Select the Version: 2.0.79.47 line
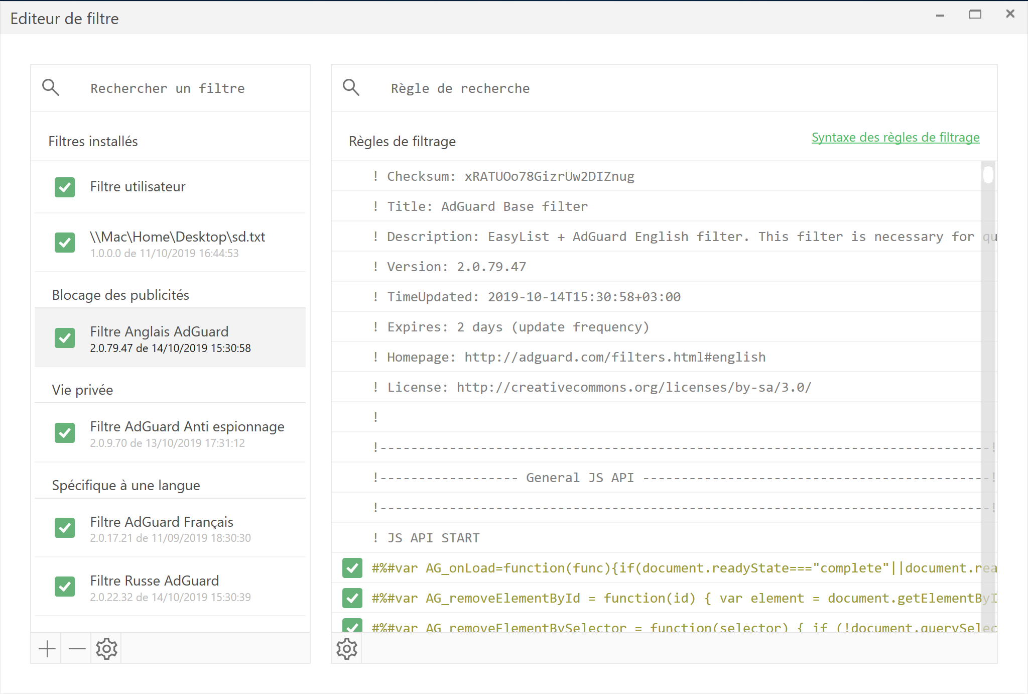Screen dimensions: 1028x694 (657, 267)
